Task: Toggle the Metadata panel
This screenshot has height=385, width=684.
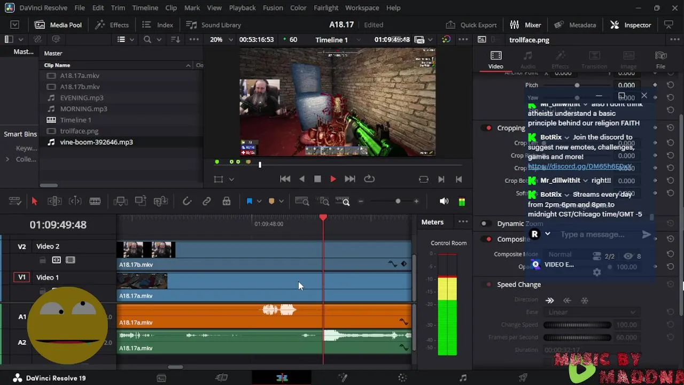Action: pos(575,25)
